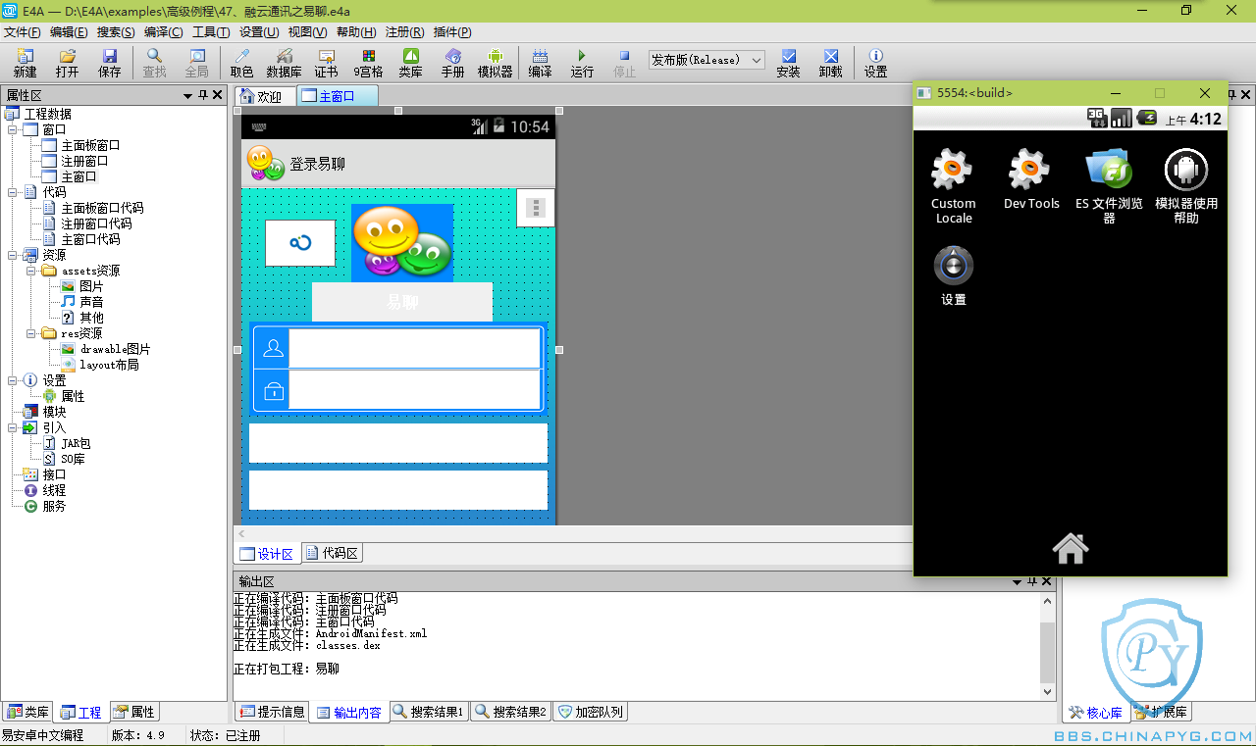Click the 全局 toolbar icon
The image size is (1256, 746).
pos(197,63)
